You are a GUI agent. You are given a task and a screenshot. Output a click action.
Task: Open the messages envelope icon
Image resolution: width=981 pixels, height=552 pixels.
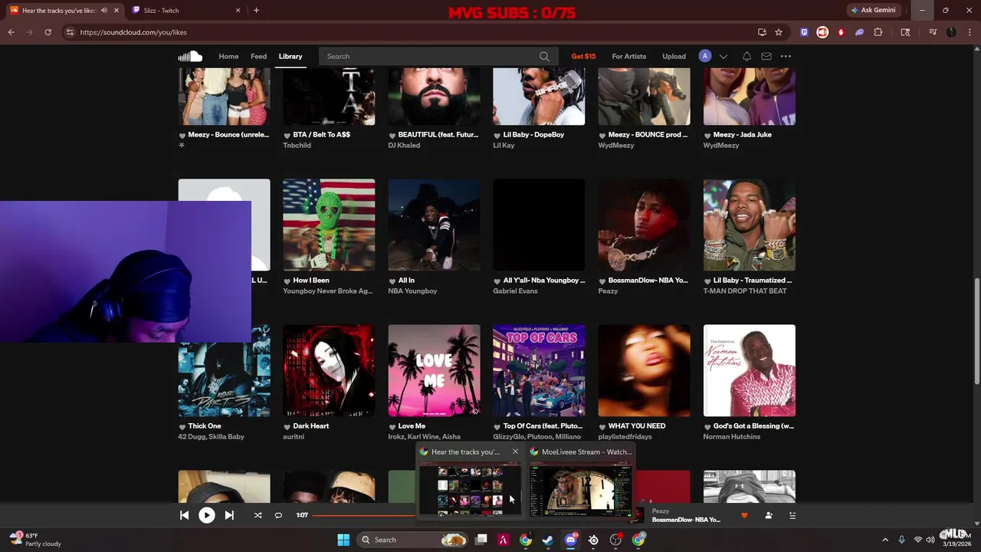pyautogui.click(x=766, y=56)
